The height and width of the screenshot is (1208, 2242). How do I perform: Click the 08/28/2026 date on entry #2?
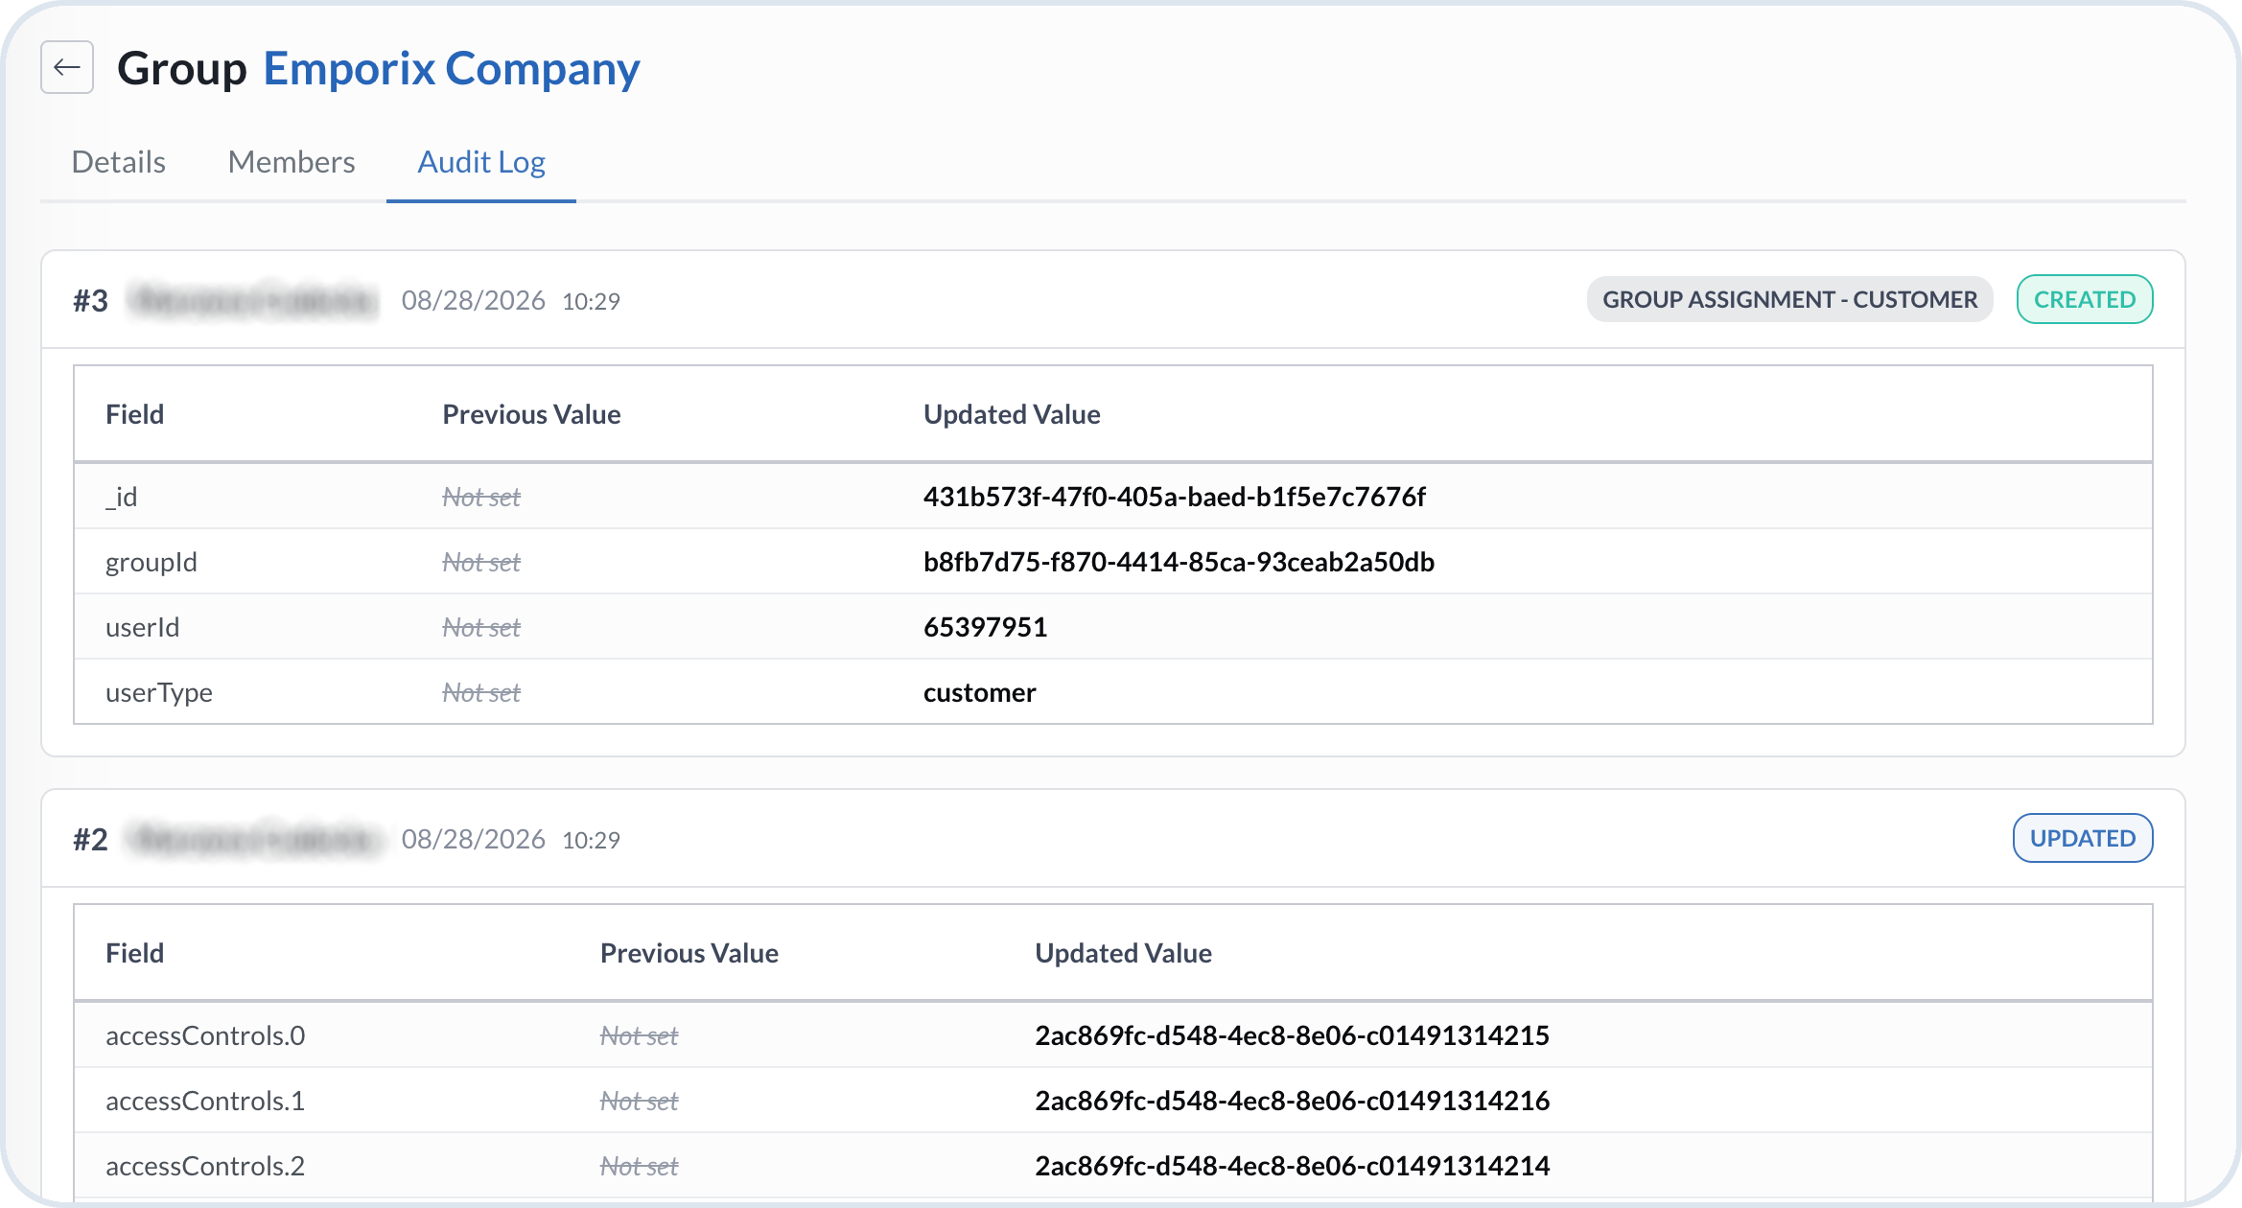click(474, 840)
